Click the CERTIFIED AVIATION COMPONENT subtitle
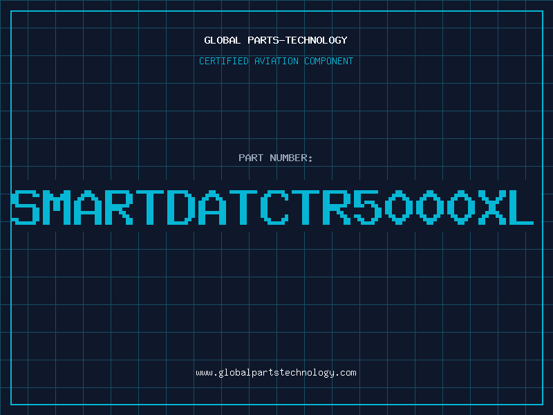Image resolution: width=553 pixels, height=415 pixels. 276,61
